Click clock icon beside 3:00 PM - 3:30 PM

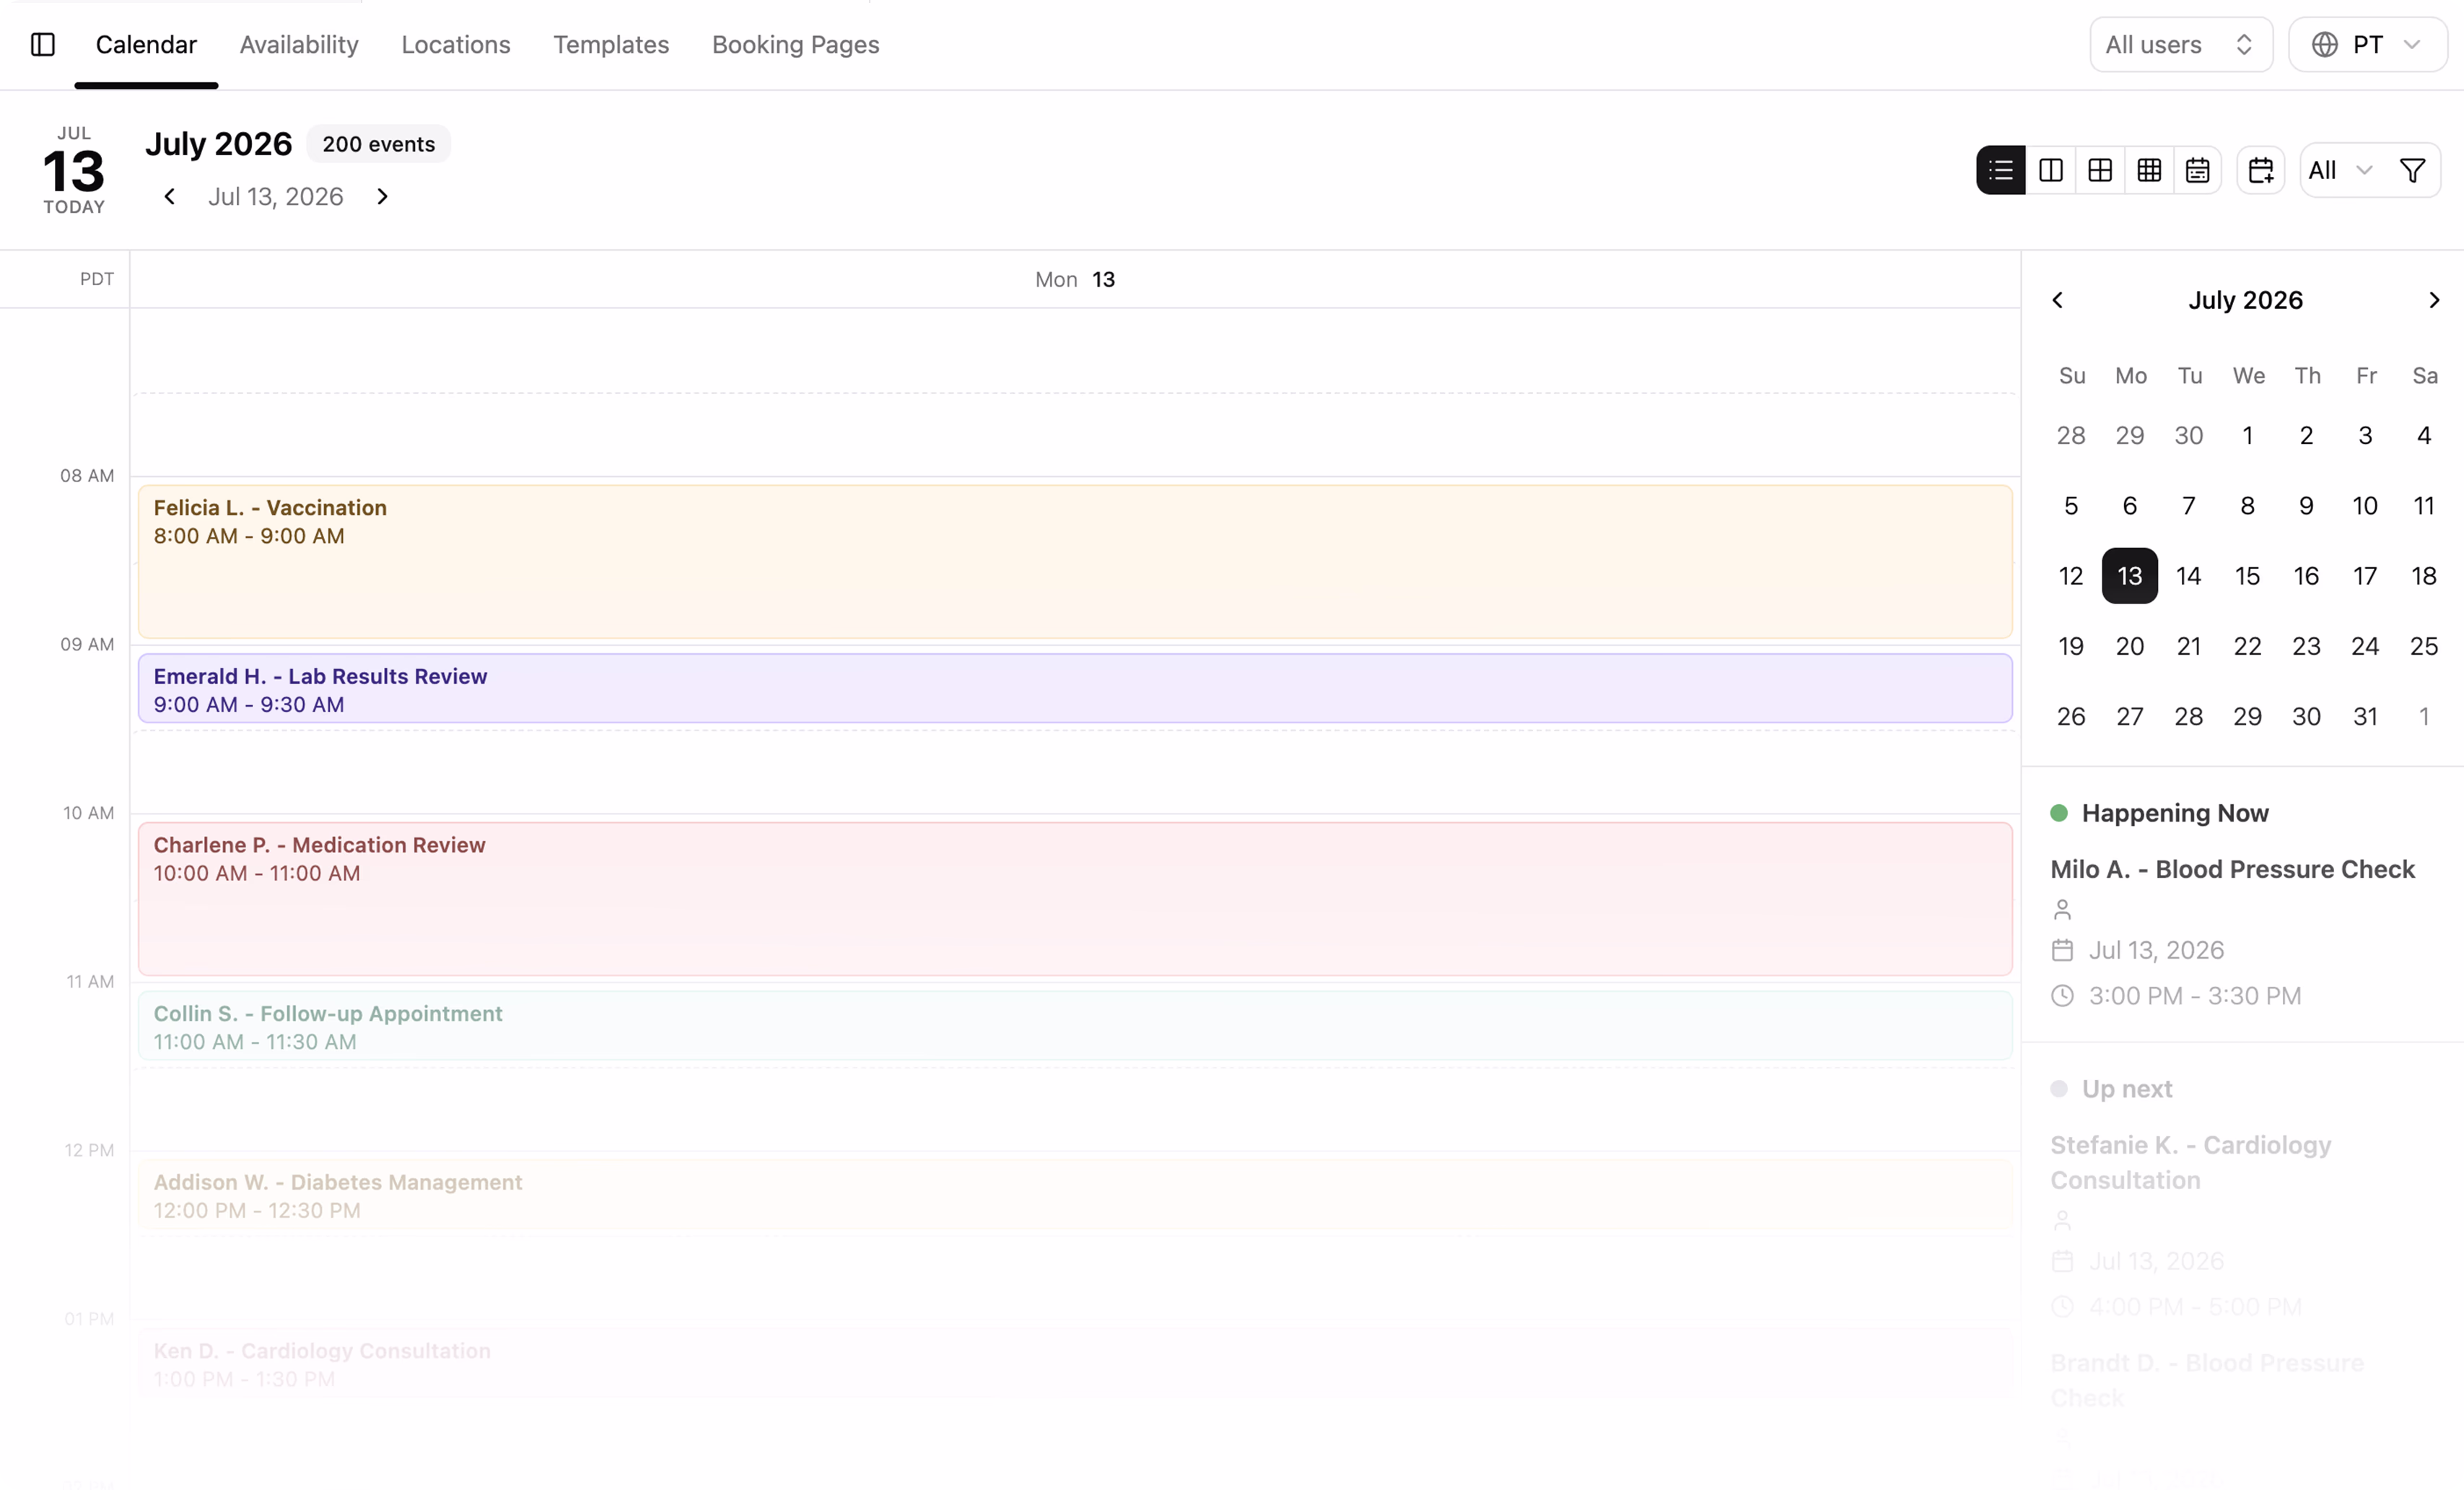2062,996
